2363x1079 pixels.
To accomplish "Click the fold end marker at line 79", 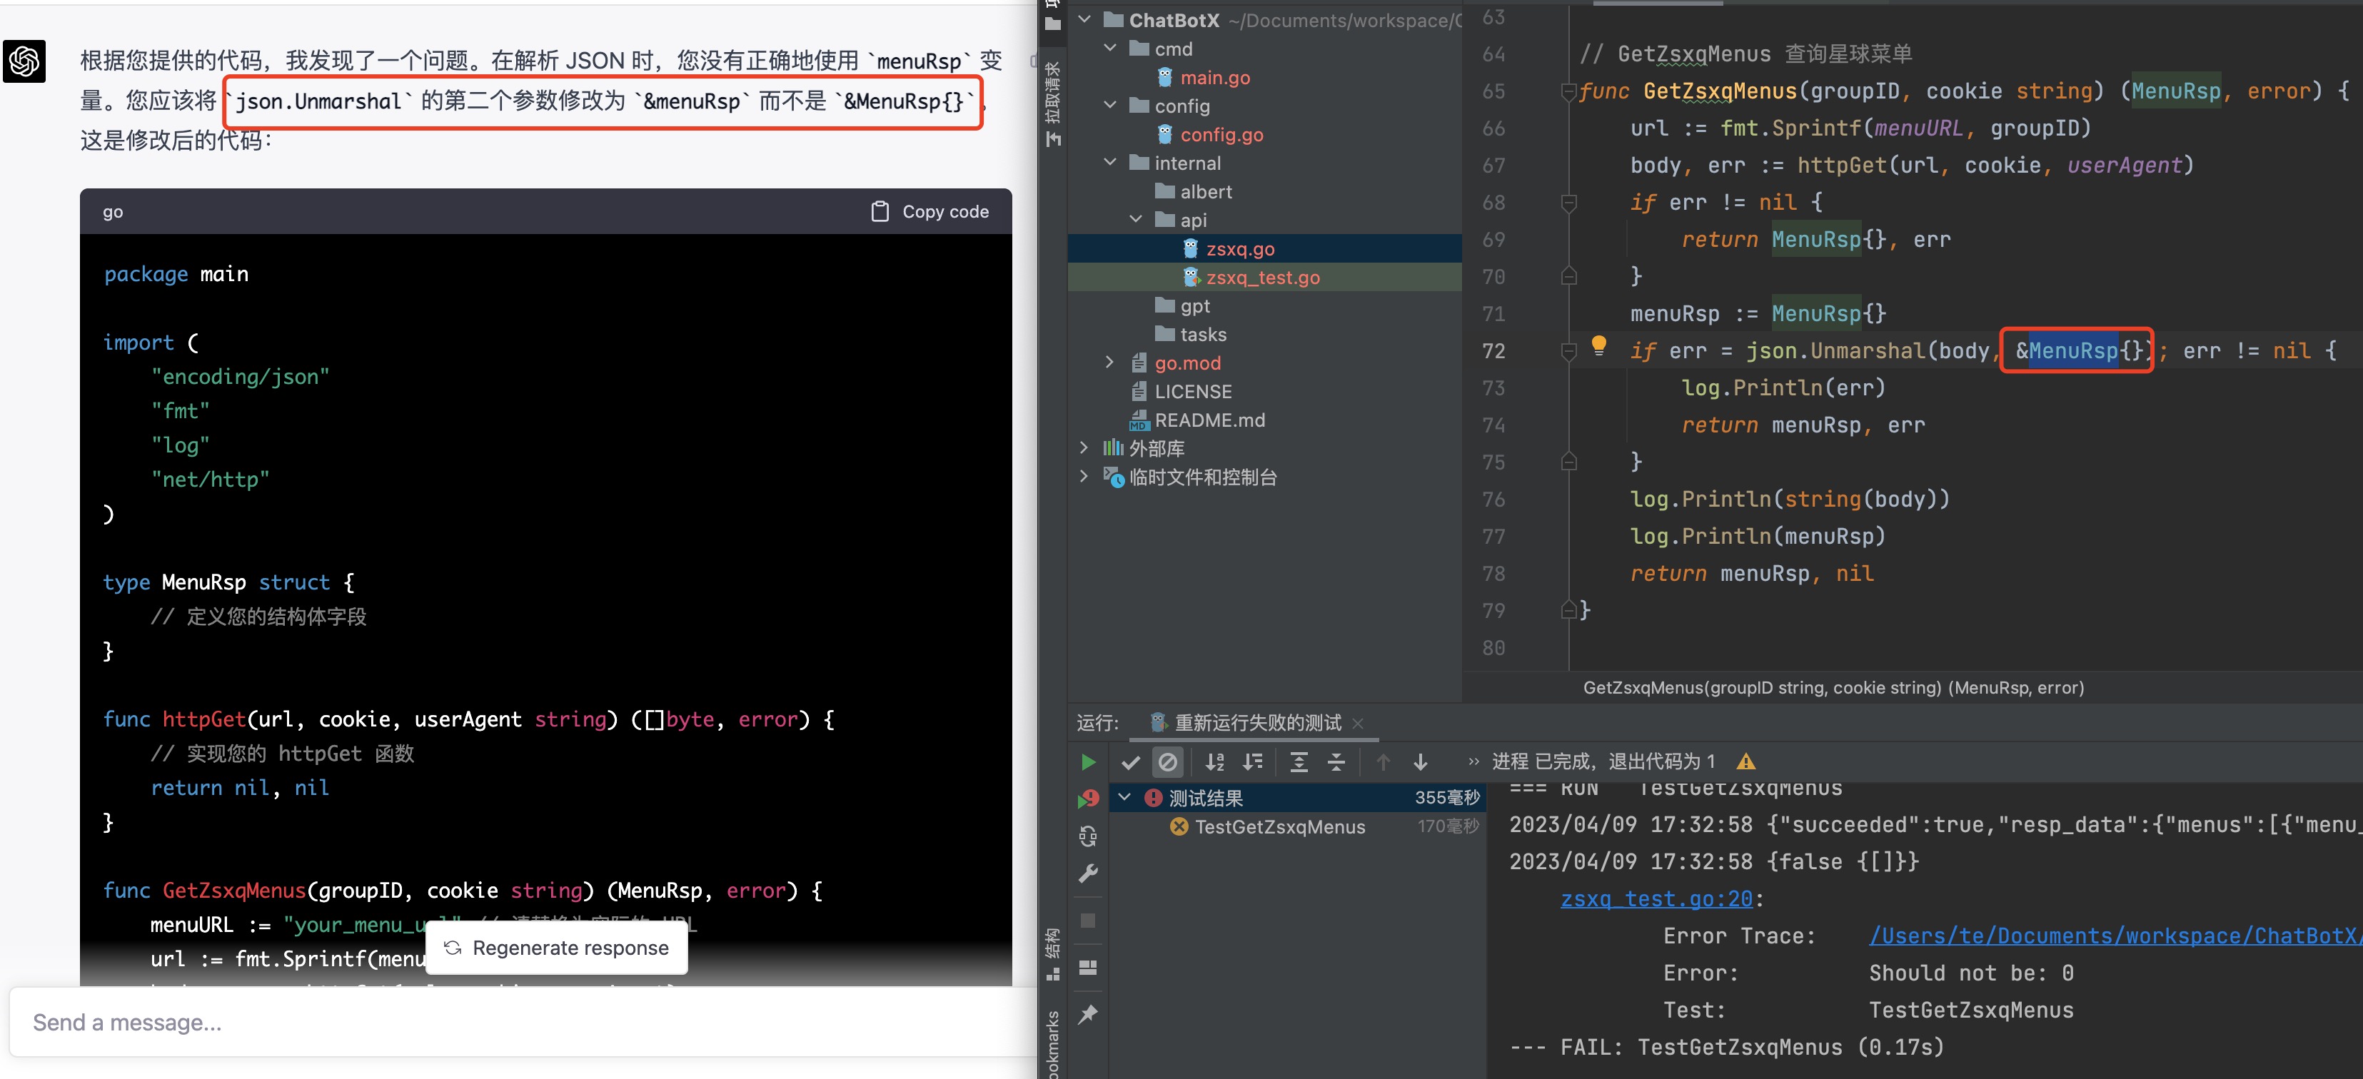I will [1568, 609].
